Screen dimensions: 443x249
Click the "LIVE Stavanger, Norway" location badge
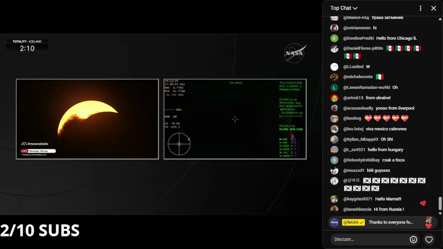click(38, 151)
